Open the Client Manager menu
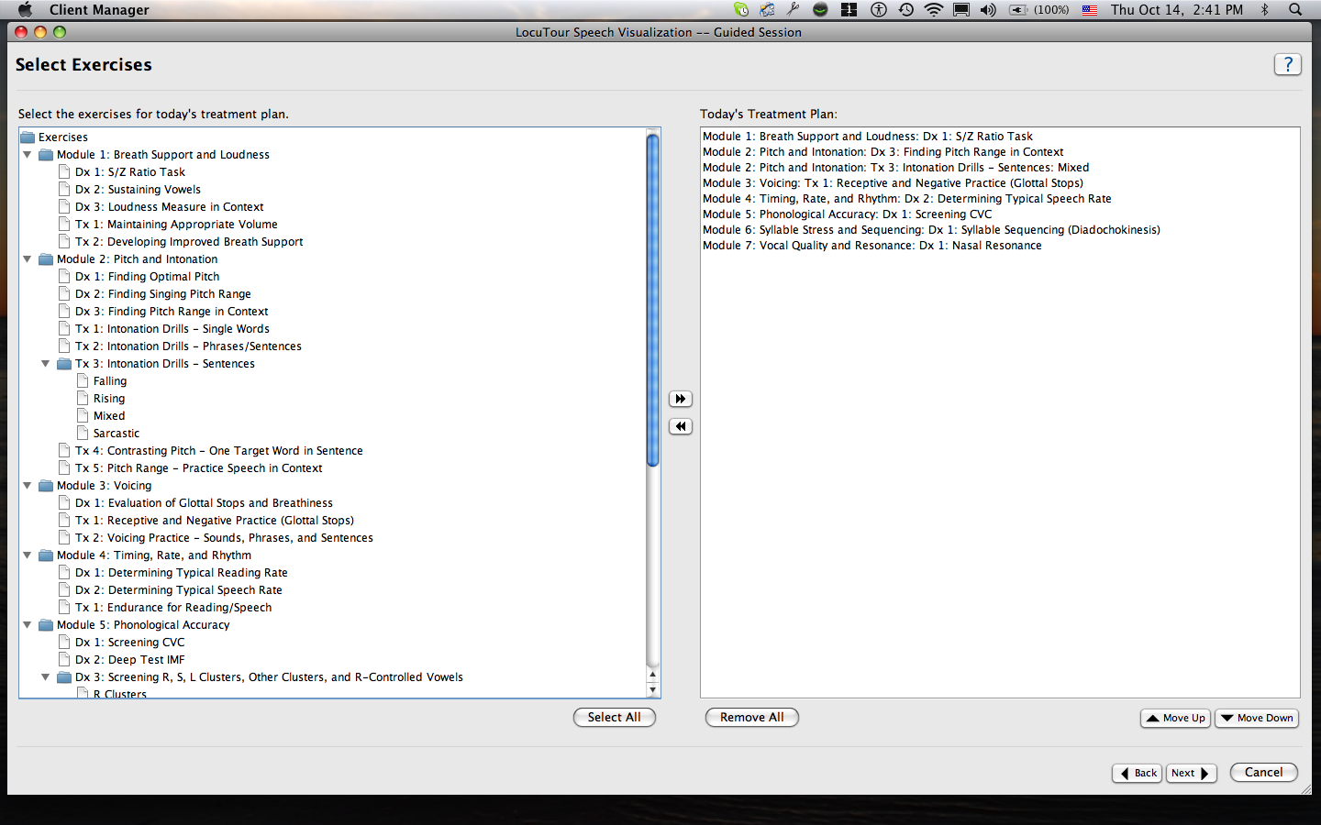Screen dimensions: 1321x825 [99, 9]
